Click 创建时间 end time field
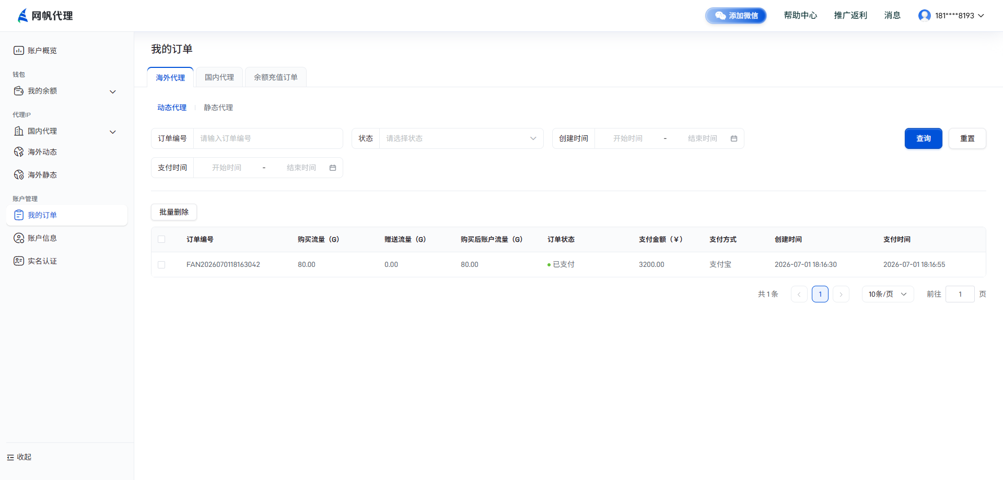The height and width of the screenshot is (480, 1003). pyautogui.click(x=703, y=138)
